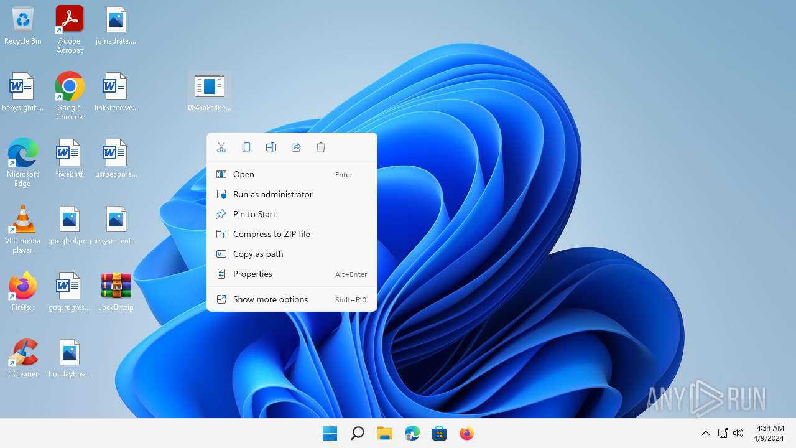Launch Microsoft Edge from taskbar
The width and height of the screenshot is (796, 448).
(x=412, y=433)
